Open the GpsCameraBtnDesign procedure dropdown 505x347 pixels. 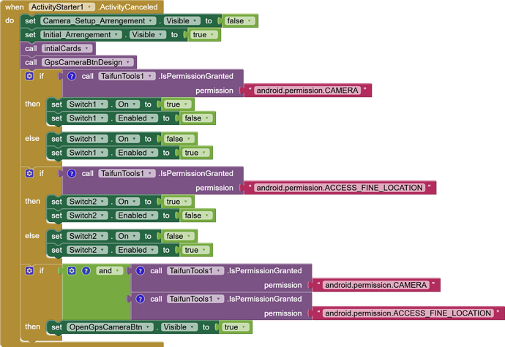click(87, 62)
